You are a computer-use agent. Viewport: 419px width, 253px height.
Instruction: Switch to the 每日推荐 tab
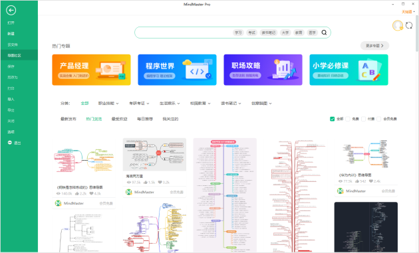(x=145, y=119)
